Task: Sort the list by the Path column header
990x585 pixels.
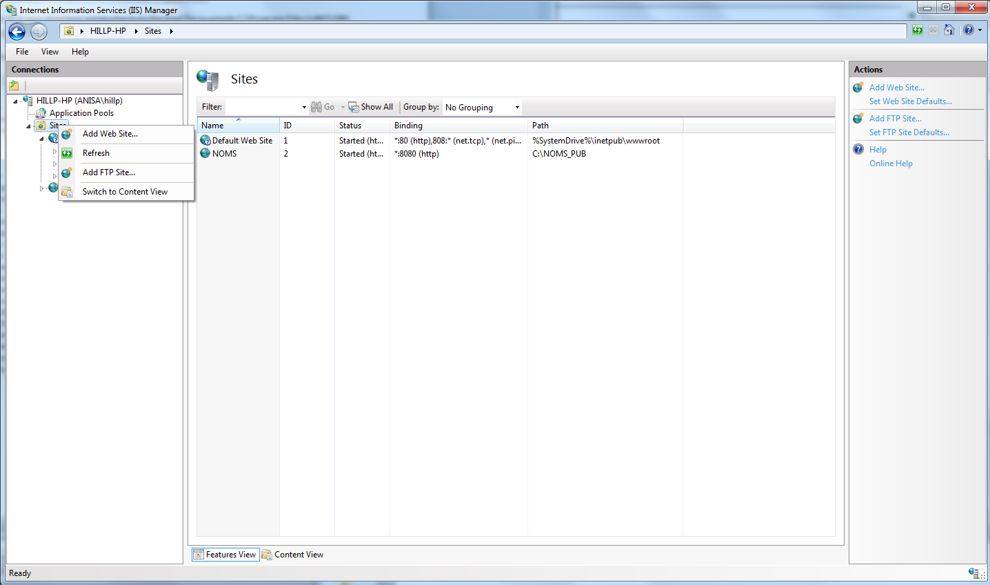Action: 605,126
